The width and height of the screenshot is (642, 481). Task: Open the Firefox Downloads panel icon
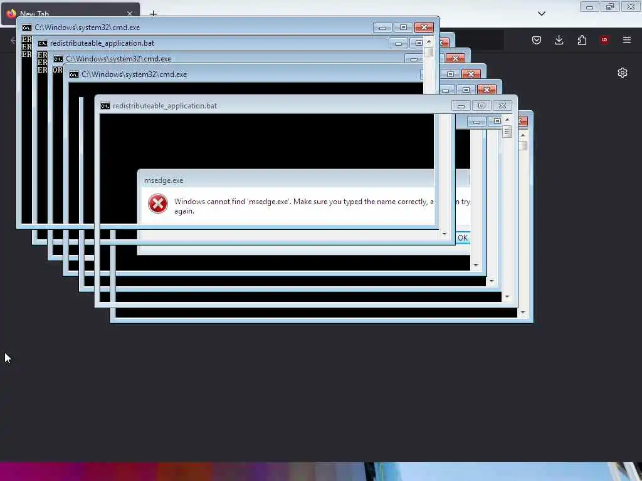pyautogui.click(x=559, y=39)
